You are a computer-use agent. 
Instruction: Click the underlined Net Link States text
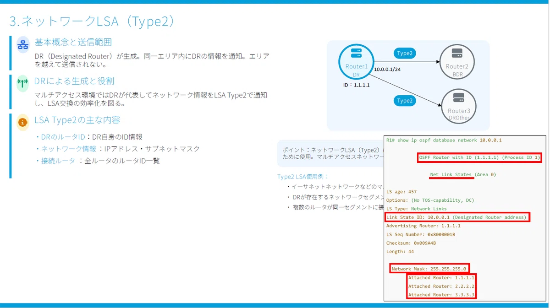(451, 174)
